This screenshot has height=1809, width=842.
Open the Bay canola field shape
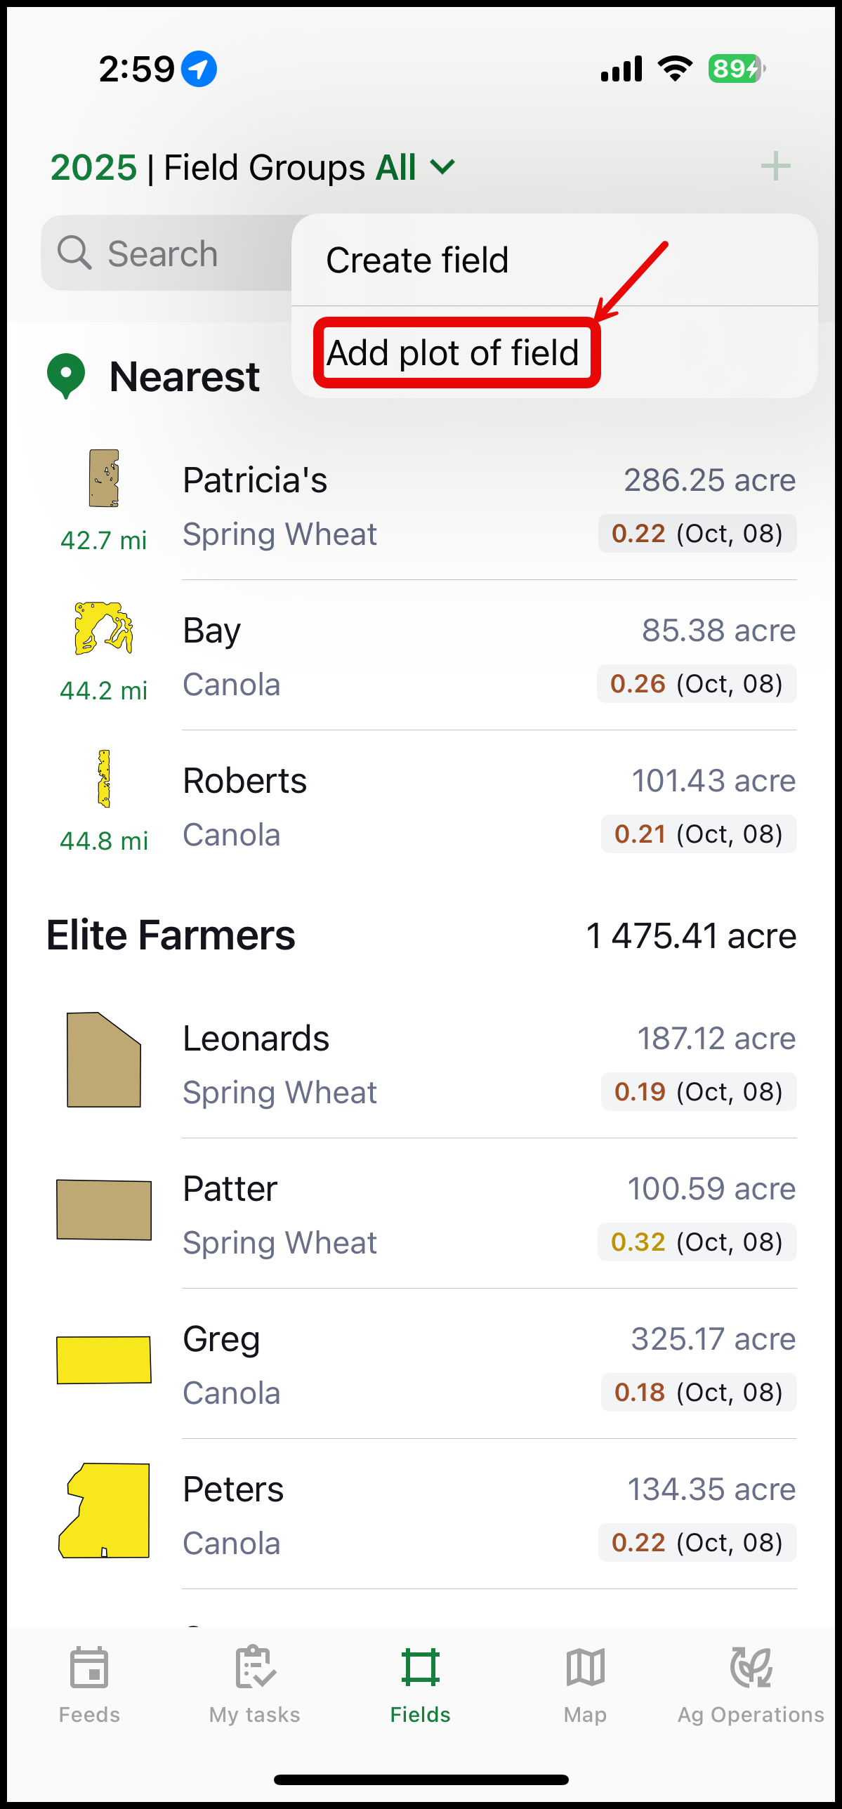(104, 628)
